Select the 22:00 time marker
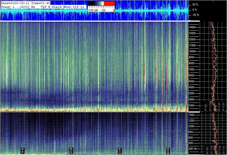This screenshot has width=227, height=155. click(x=120, y=150)
